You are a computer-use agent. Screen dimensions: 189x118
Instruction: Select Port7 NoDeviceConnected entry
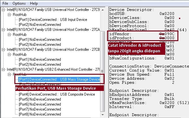pos(40,109)
